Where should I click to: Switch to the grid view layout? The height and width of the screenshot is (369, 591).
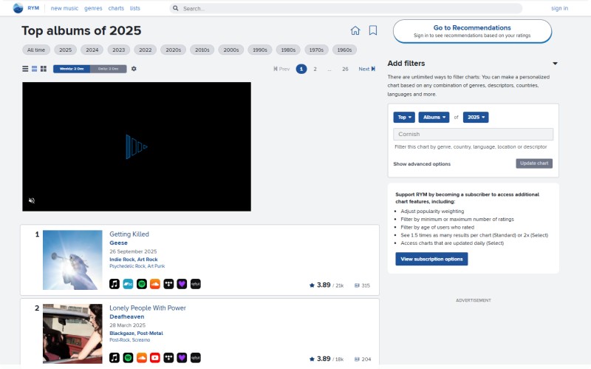point(44,69)
